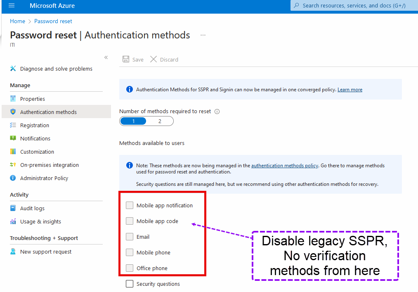Click the Administrator Policy info icon
The height and width of the screenshot is (292, 418).
(13, 178)
